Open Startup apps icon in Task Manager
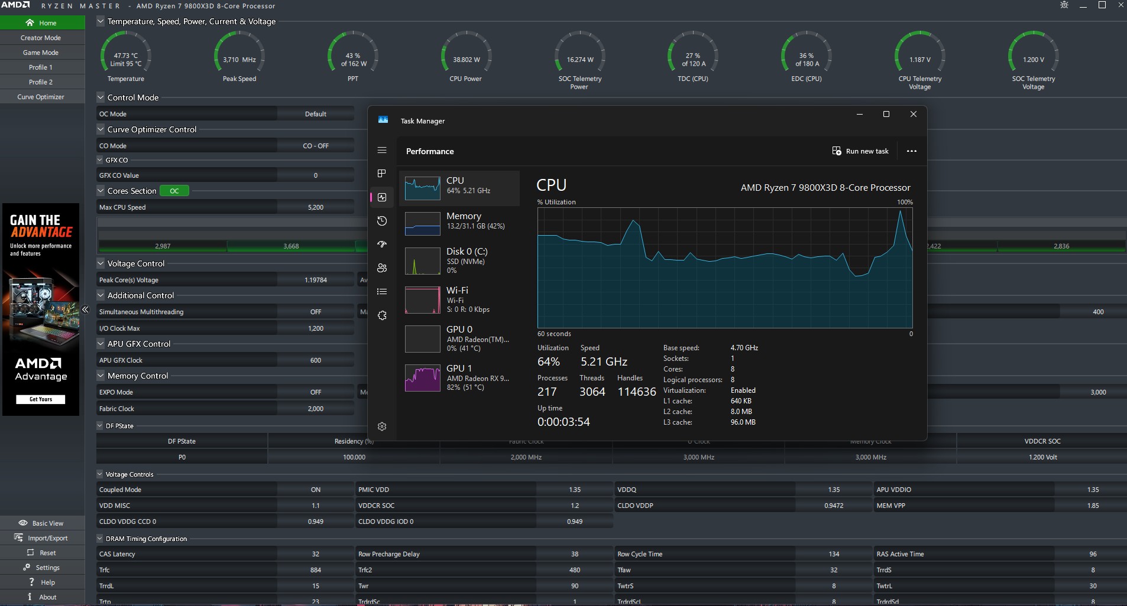The width and height of the screenshot is (1127, 606). [382, 244]
